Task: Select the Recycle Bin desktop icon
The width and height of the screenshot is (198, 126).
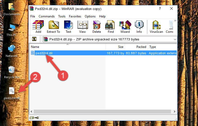Action: pyautogui.click(x=12, y=72)
